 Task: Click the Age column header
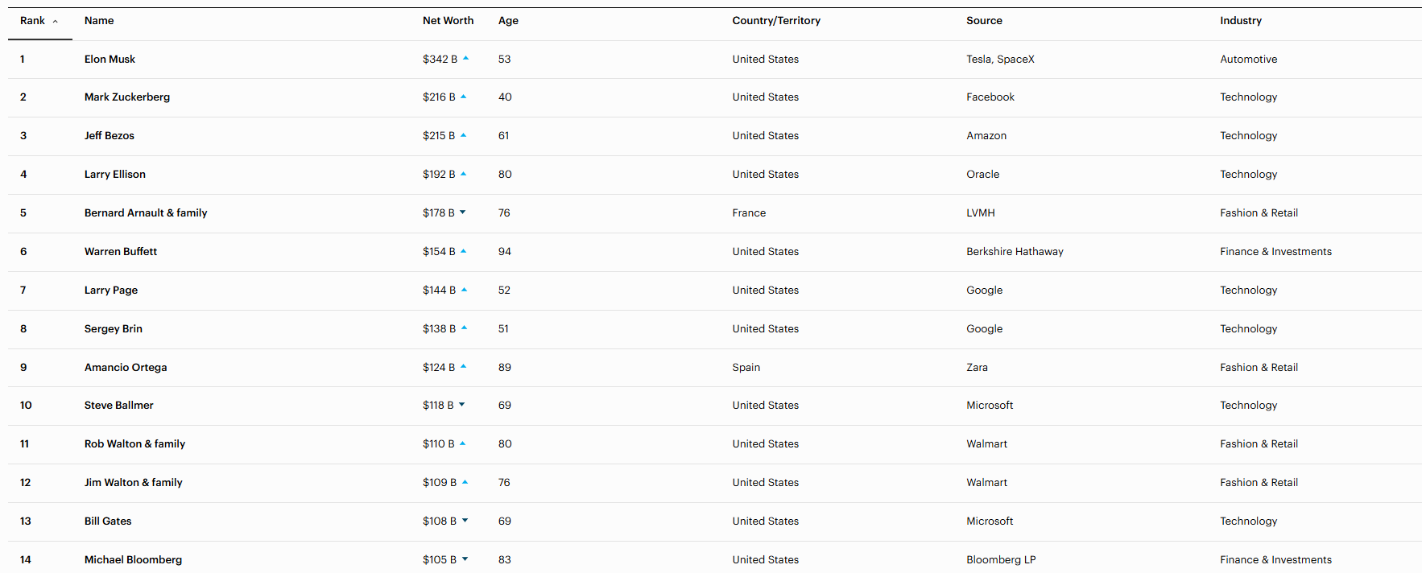pyautogui.click(x=508, y=21)
